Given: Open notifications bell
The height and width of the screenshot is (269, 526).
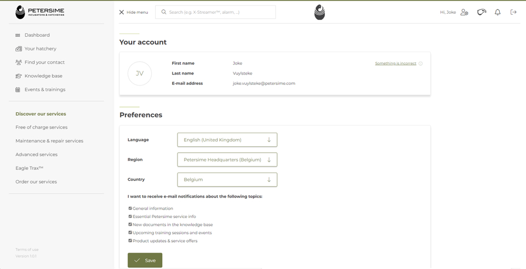Looking at the screenshot, I should 498,12.
